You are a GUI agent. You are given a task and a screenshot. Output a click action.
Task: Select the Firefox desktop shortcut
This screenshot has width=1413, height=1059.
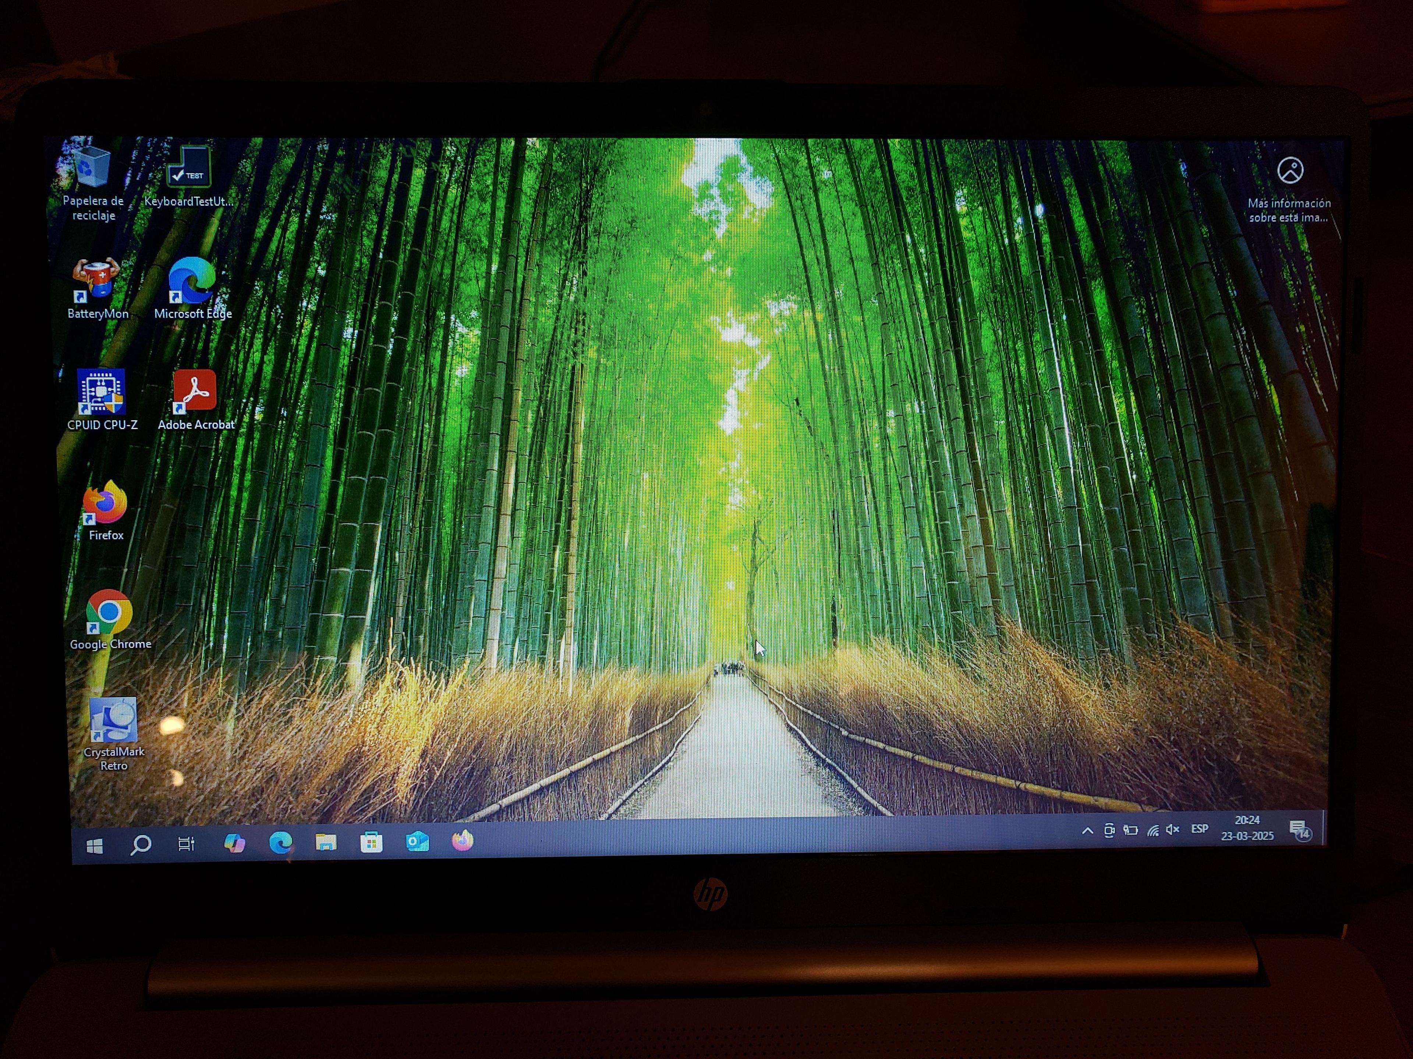pos(105,502)
